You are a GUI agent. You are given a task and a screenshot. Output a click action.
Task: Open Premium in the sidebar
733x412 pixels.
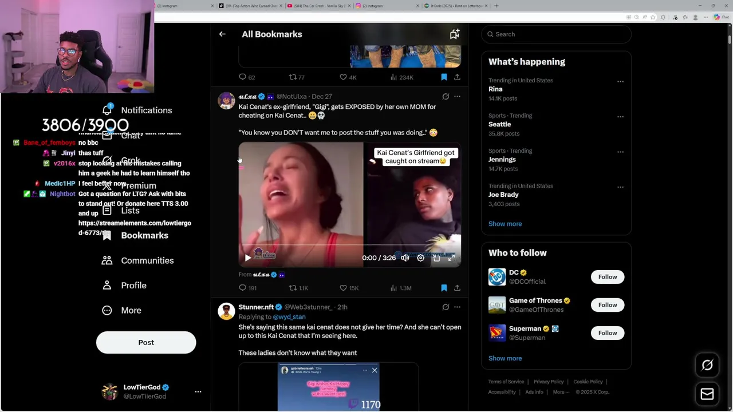pos(129,185)
